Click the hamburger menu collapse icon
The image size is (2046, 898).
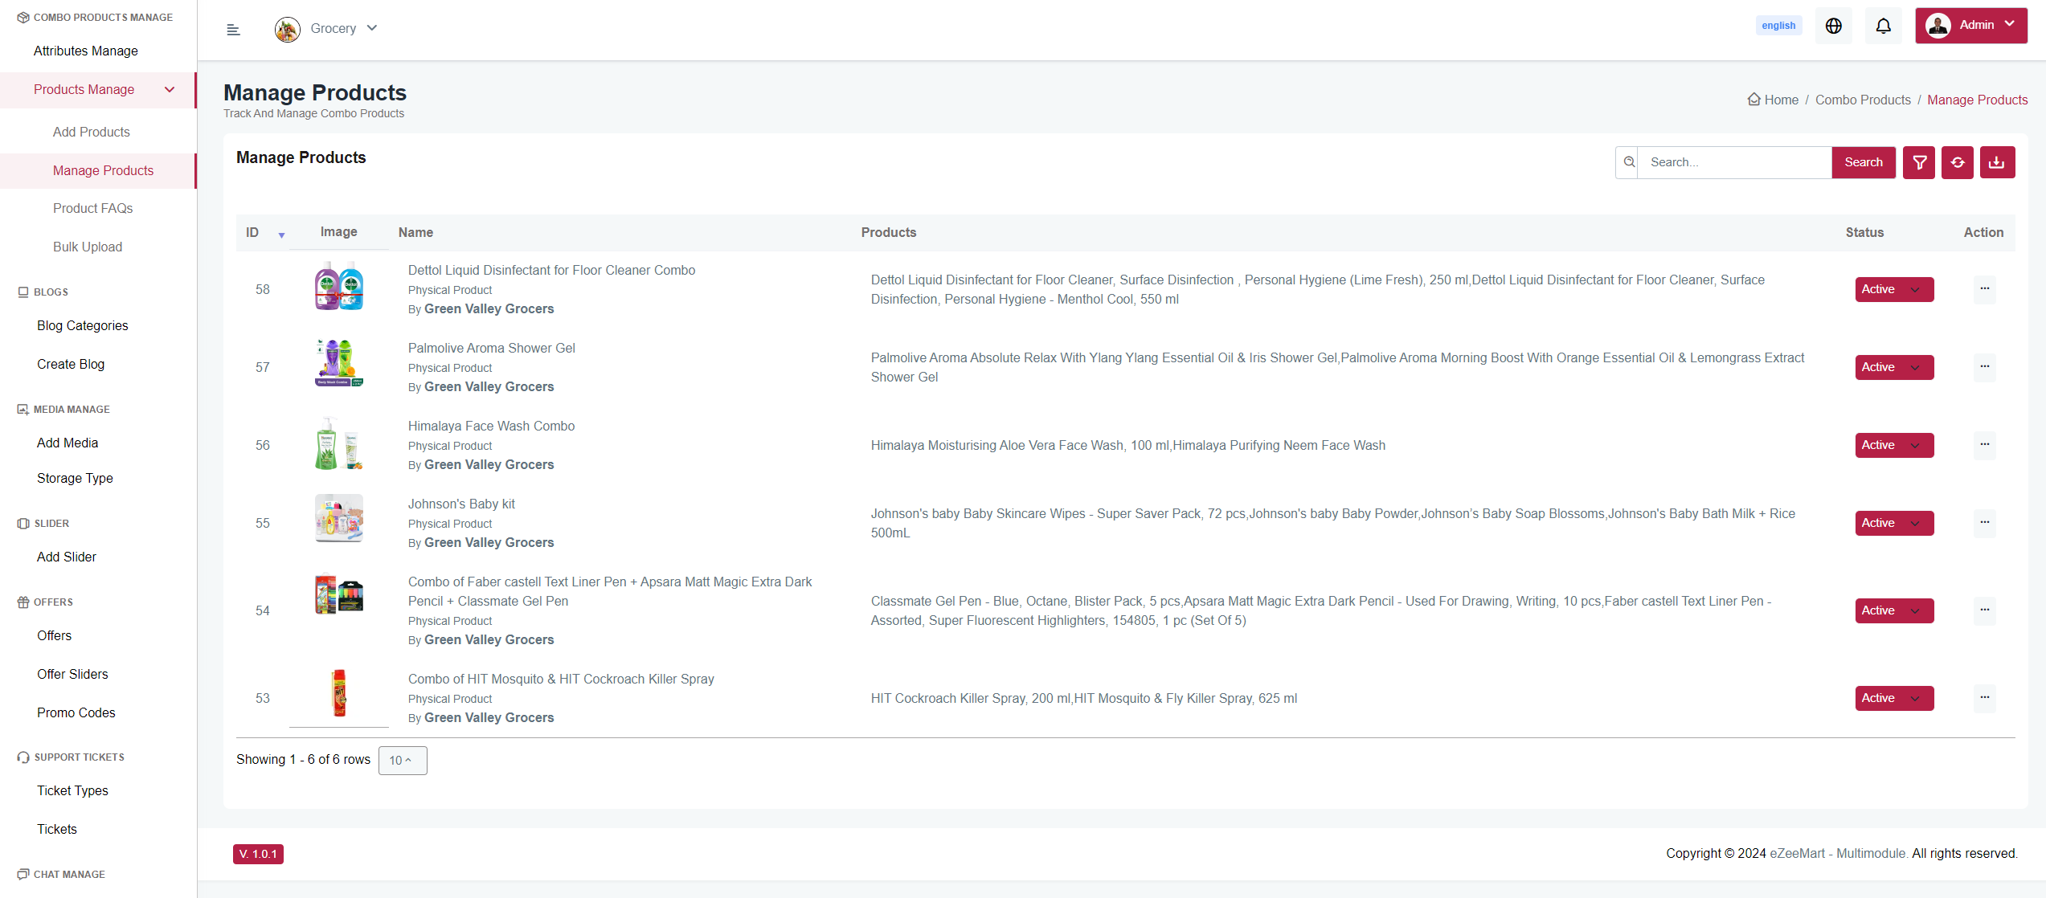[233, 30]
